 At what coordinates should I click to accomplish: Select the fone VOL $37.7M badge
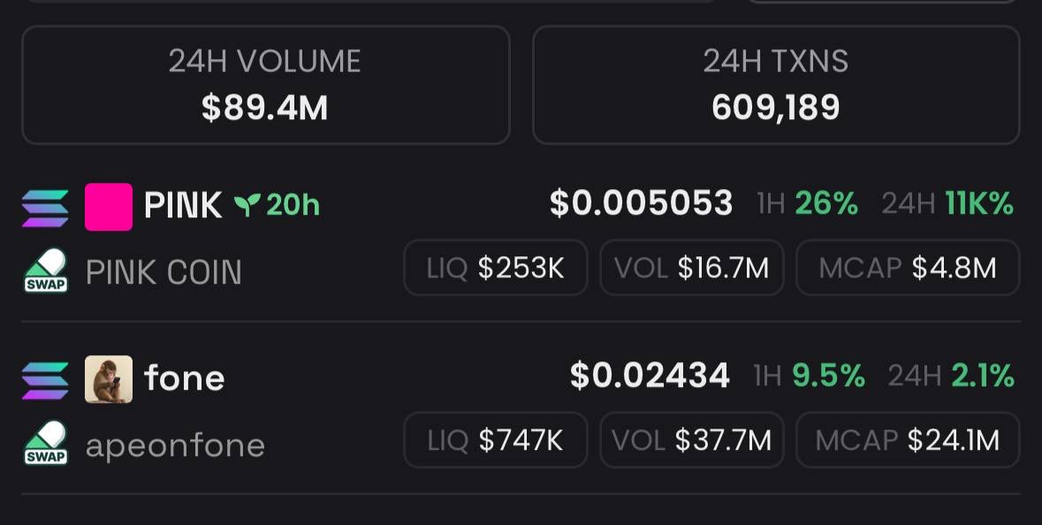pyautogui.click(x=692, y=440)
